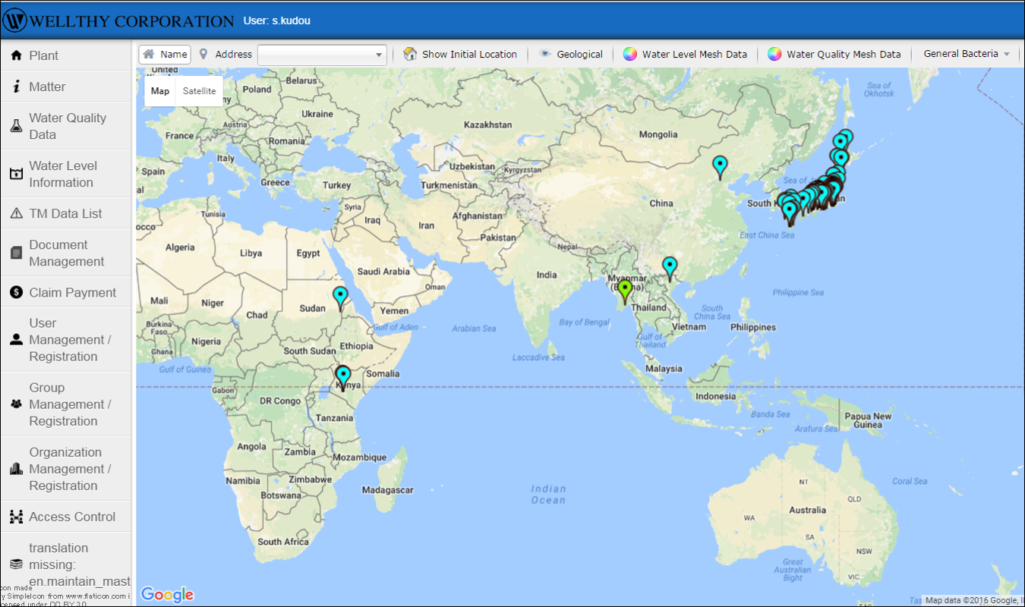The height and width of the screenshot is (607, 1025).
Task: Click the cyan marker in Kenya
Action: 343,377
